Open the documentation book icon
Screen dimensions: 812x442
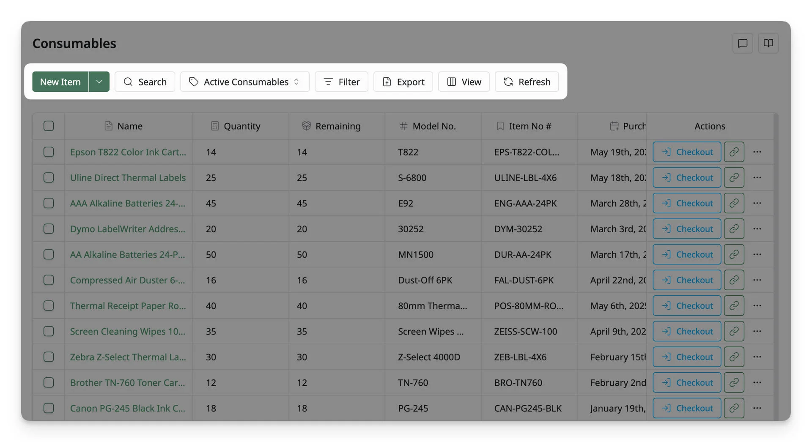[x=768, y=43]
